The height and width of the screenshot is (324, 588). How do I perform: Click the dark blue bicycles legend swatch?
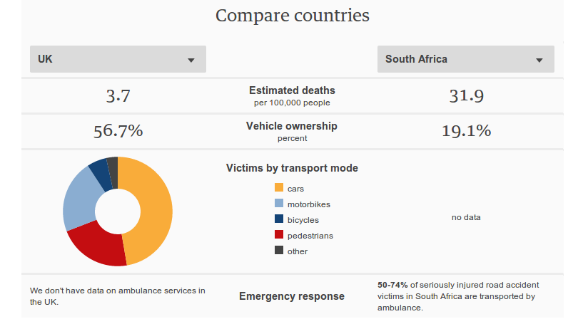(279, 219)
